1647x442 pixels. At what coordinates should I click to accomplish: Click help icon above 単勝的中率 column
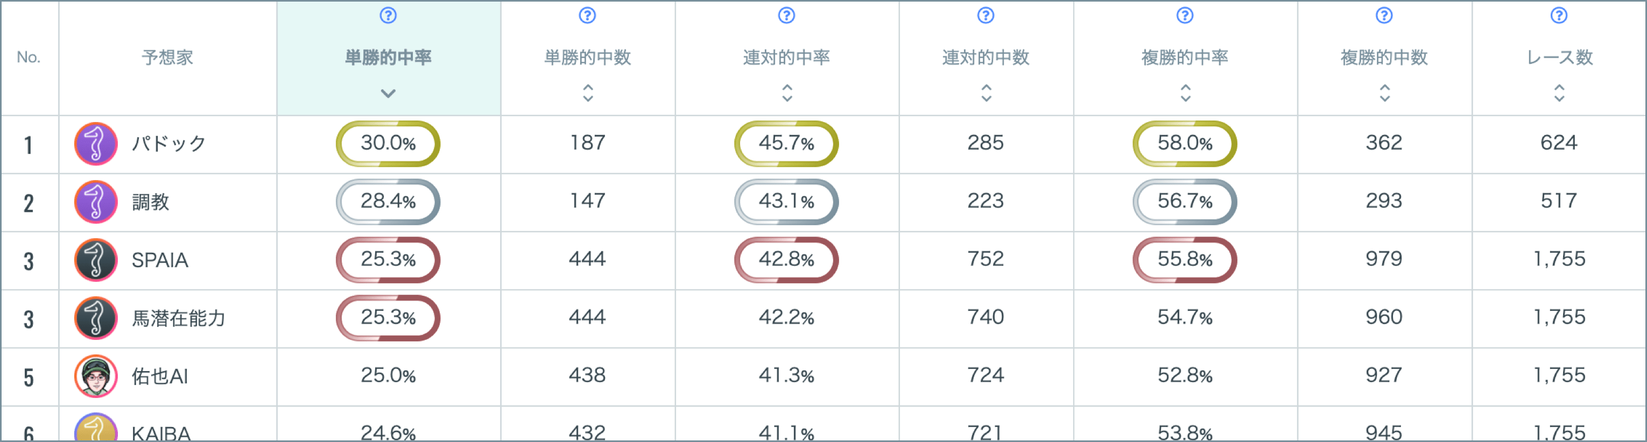388,16
